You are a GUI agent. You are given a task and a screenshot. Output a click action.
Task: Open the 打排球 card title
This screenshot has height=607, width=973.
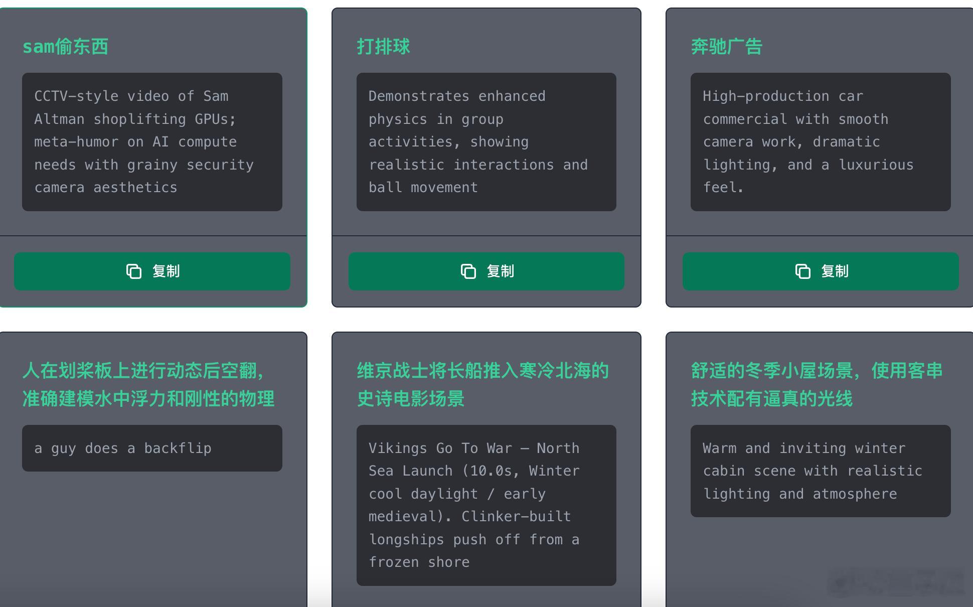(383, 47)
